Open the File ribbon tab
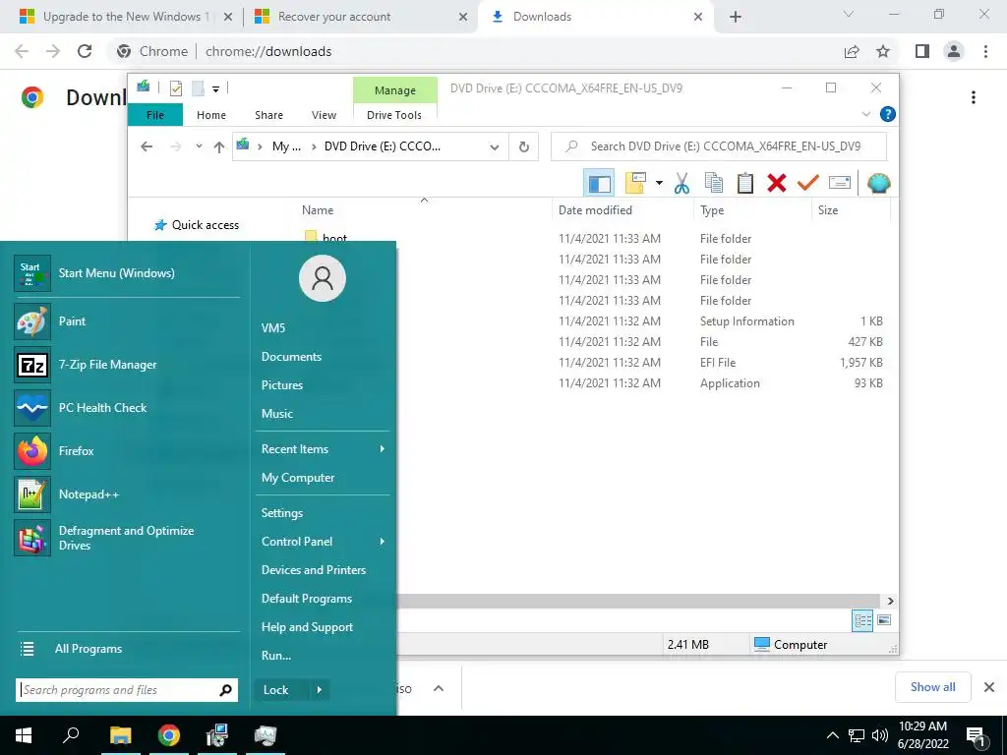This screenshot has width=1007, height=755. 155,115
